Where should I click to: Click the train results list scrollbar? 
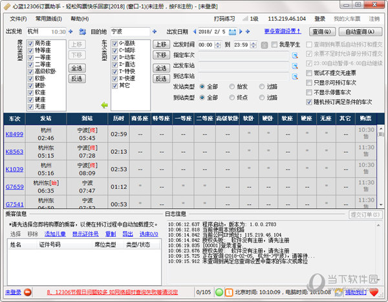pyautogui.click(x=381, y=166)
